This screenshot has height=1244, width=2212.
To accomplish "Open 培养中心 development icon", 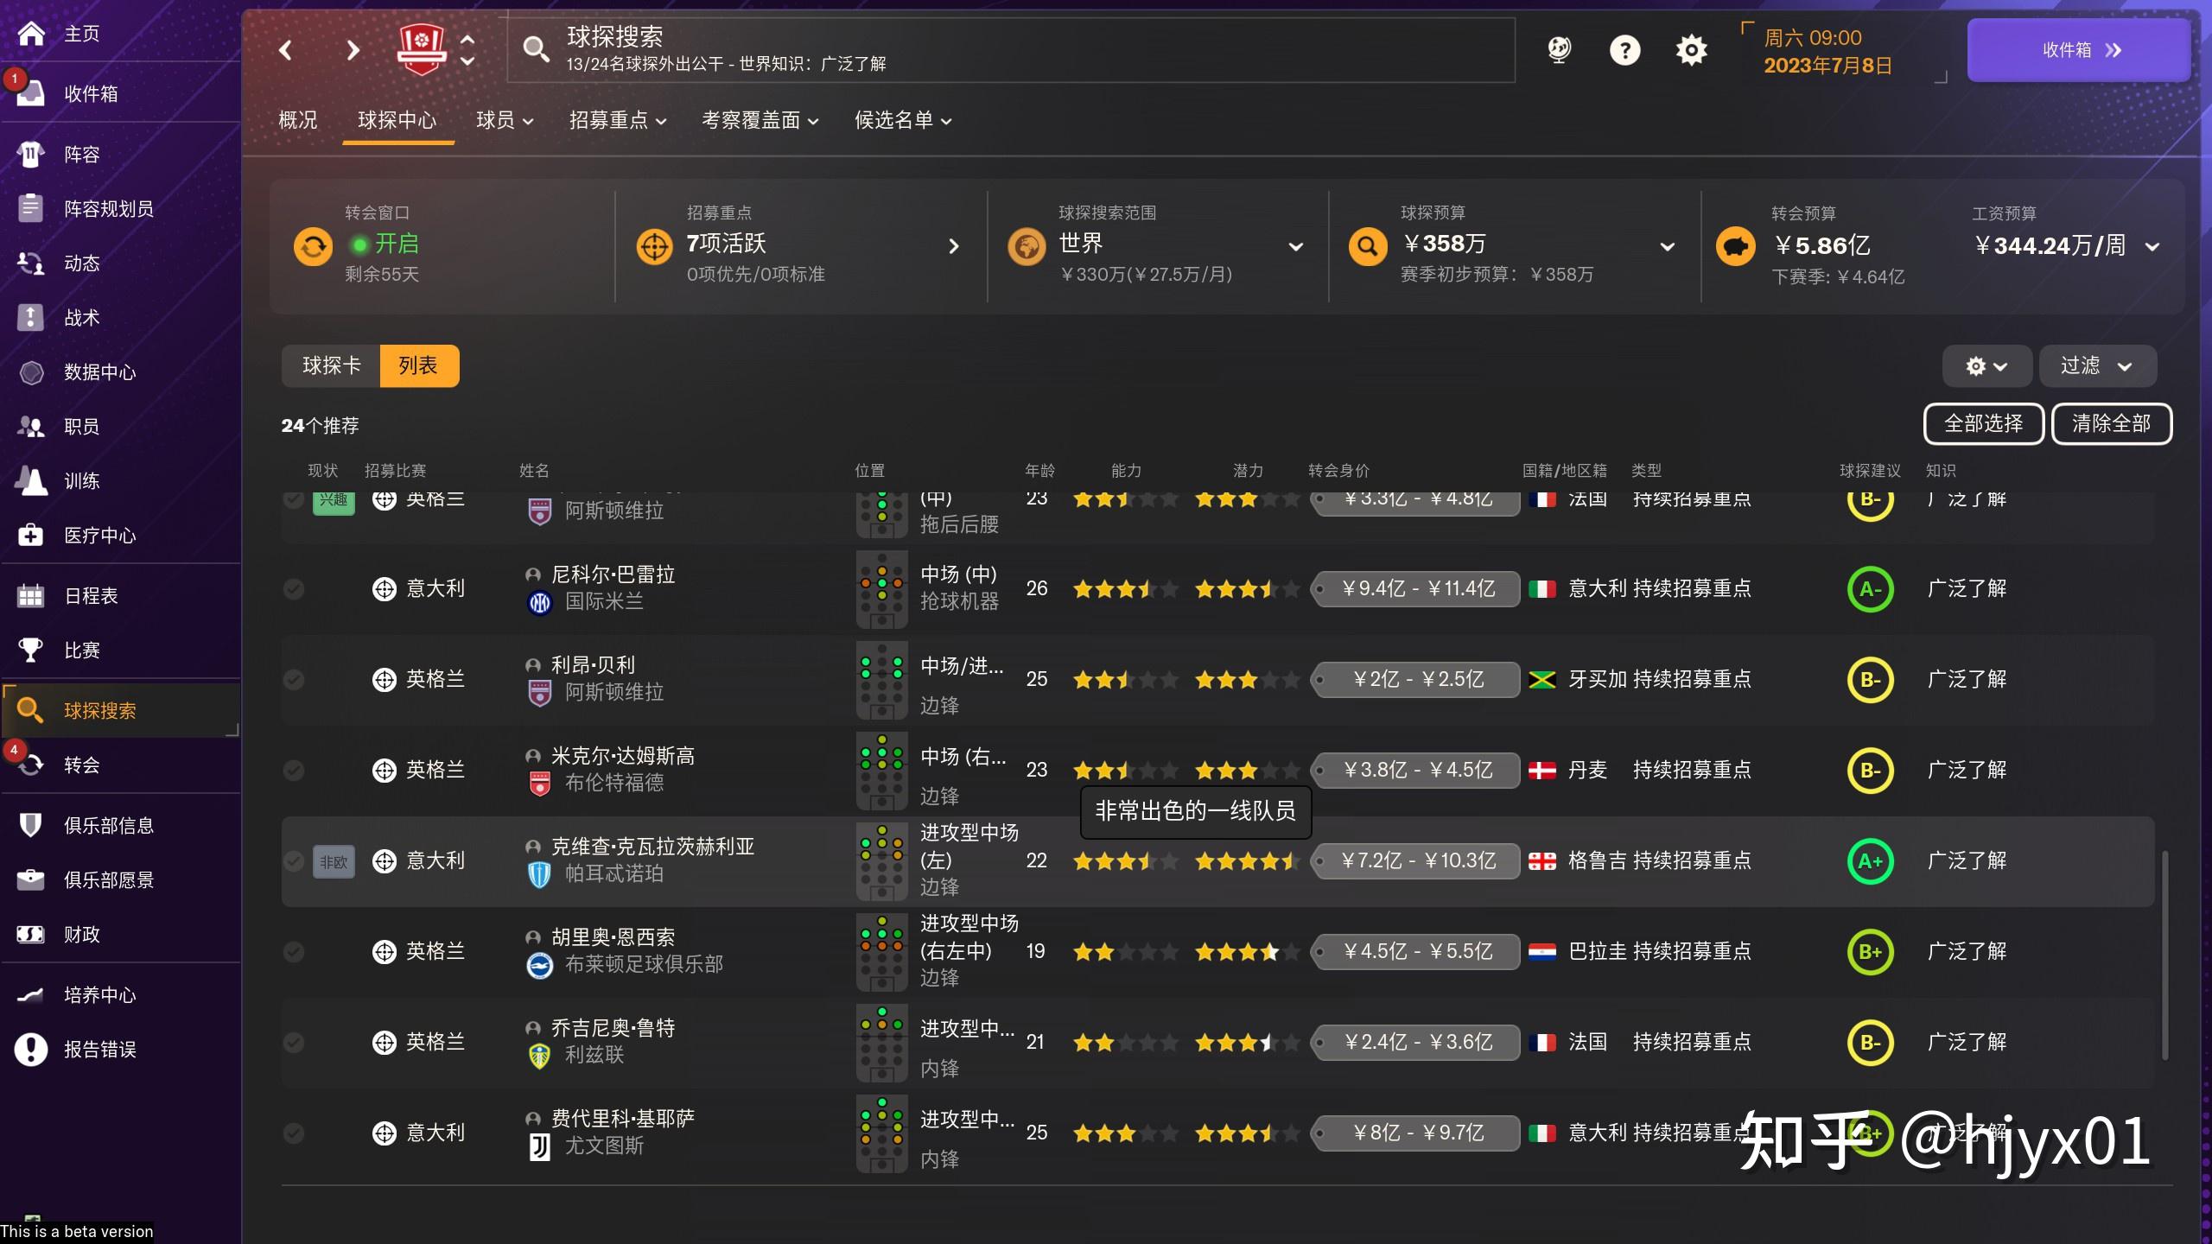I will [x=31, y=995].
